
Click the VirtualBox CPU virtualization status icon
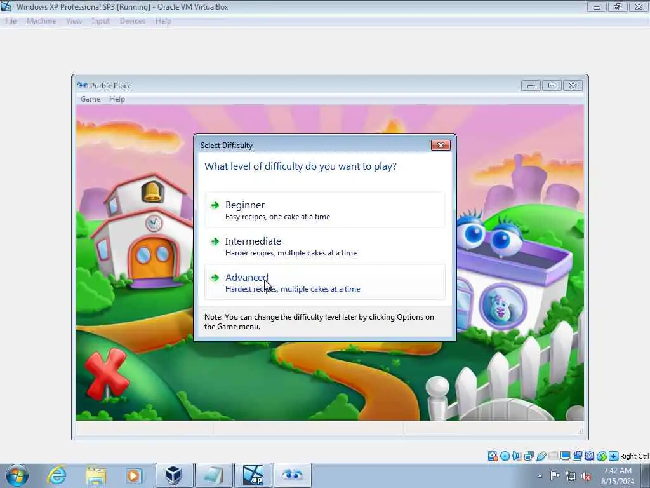pyautogui.click(x=590, y=456)
